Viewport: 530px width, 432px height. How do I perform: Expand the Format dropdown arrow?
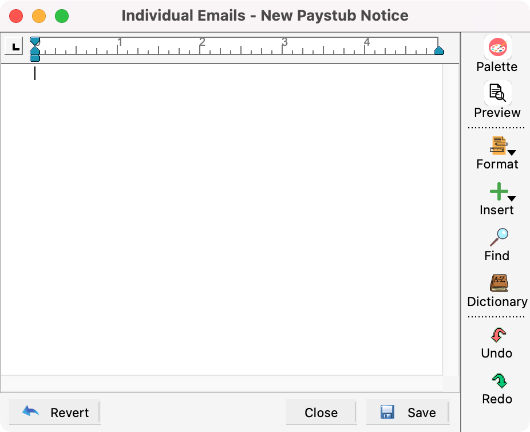[512, 152]
